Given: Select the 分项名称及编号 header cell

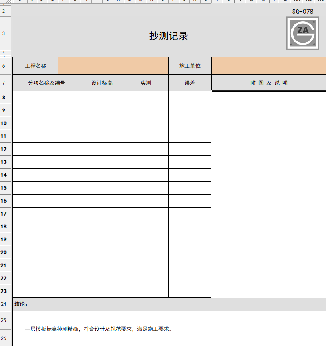Looking at the screenshot, I should pyautogui.click(x=47, y=83).
